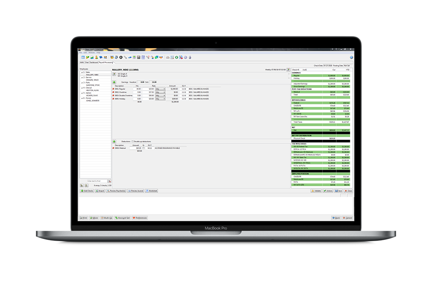Click the green chat bubbles toolbar icon
The width and height of the screenshot is (432, 282).
(157, 57)
